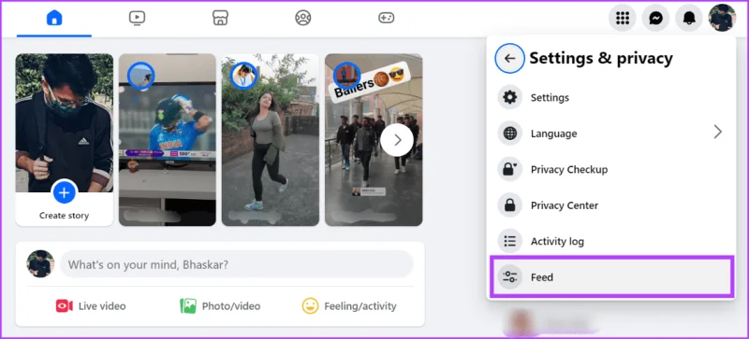Open the Marketplace tab
The width and height of the screenshot is (749, 339).
click(220, 18)
